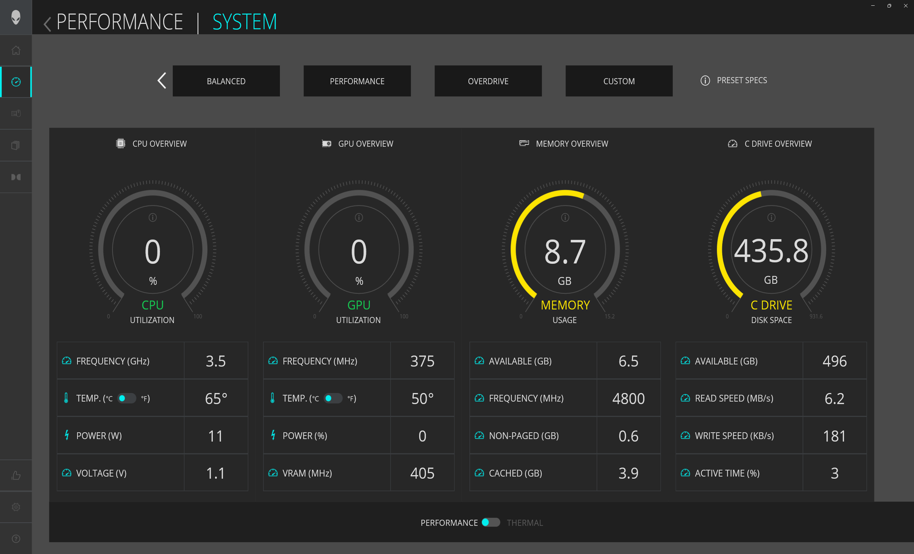Open the Home sidebar icon
914x554 pixels.
[x=16, y=50]
